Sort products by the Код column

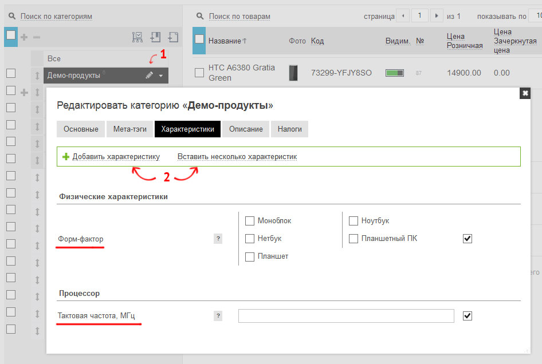pyautogui.click(x=317, y=41)
